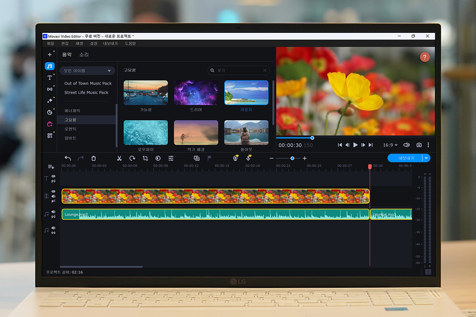
Task: Switch to the 소리 tab
Action: [x=84, y=55]
